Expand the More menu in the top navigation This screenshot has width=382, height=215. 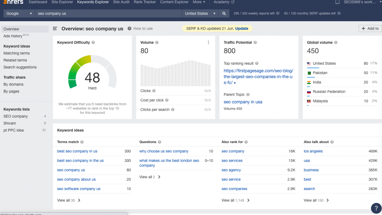tap(199, 2)
